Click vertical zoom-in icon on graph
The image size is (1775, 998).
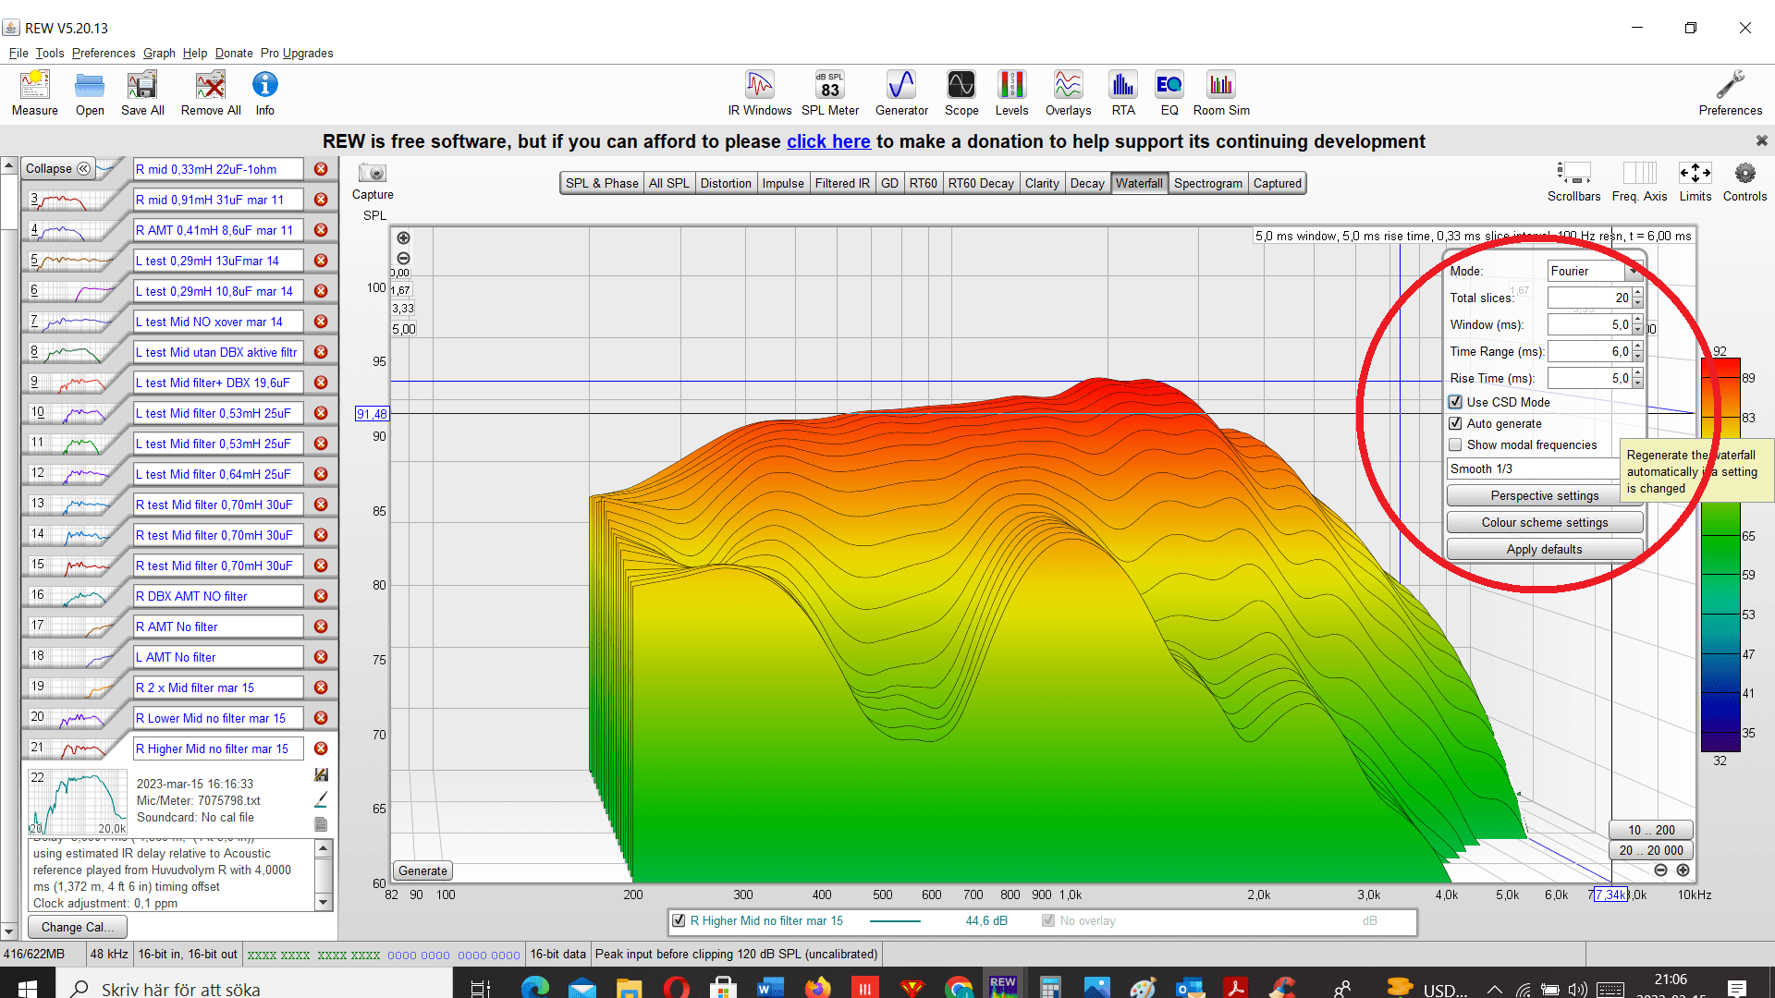[x=403, y=238]
